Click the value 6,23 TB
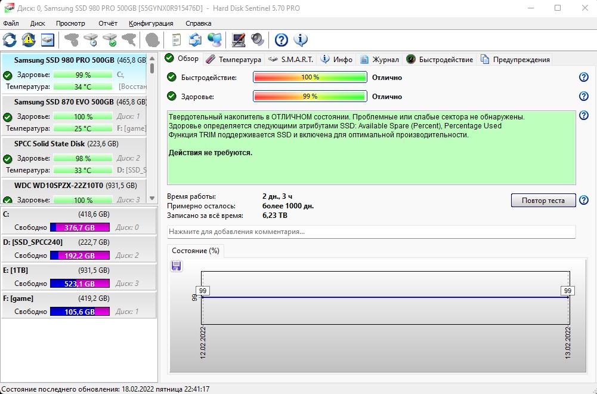597x394 pixels. (x=275, y=216)
